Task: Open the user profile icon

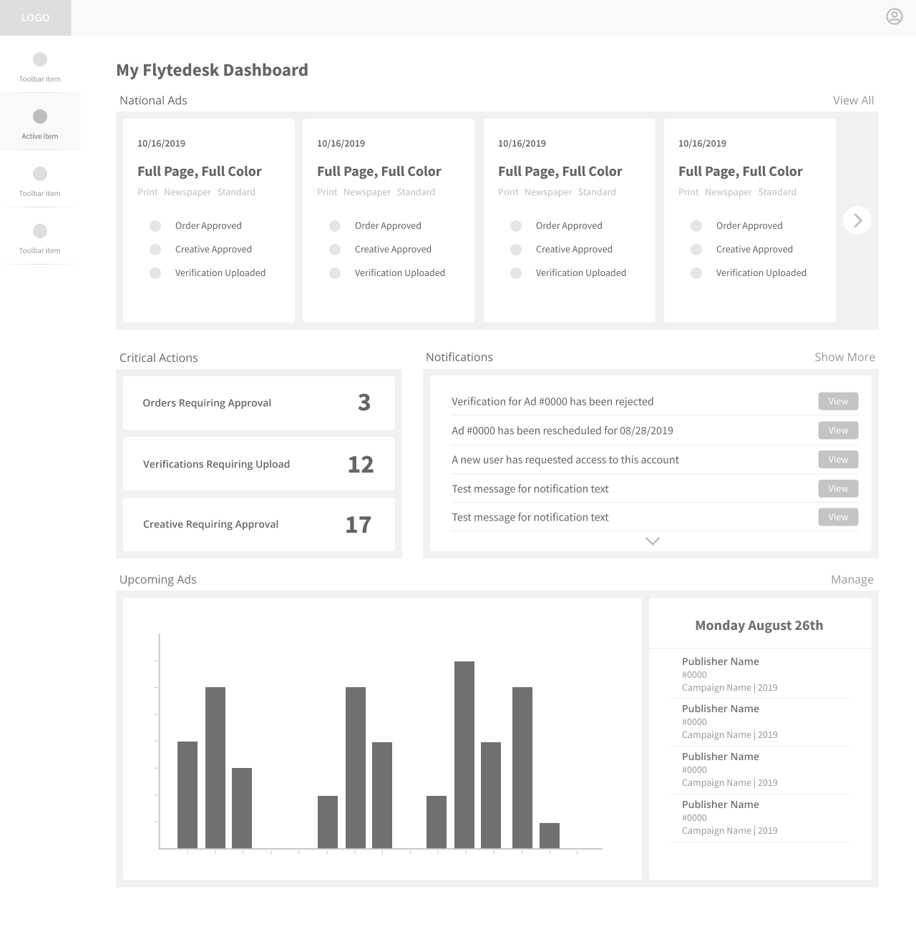Action: tap(895, 16)
